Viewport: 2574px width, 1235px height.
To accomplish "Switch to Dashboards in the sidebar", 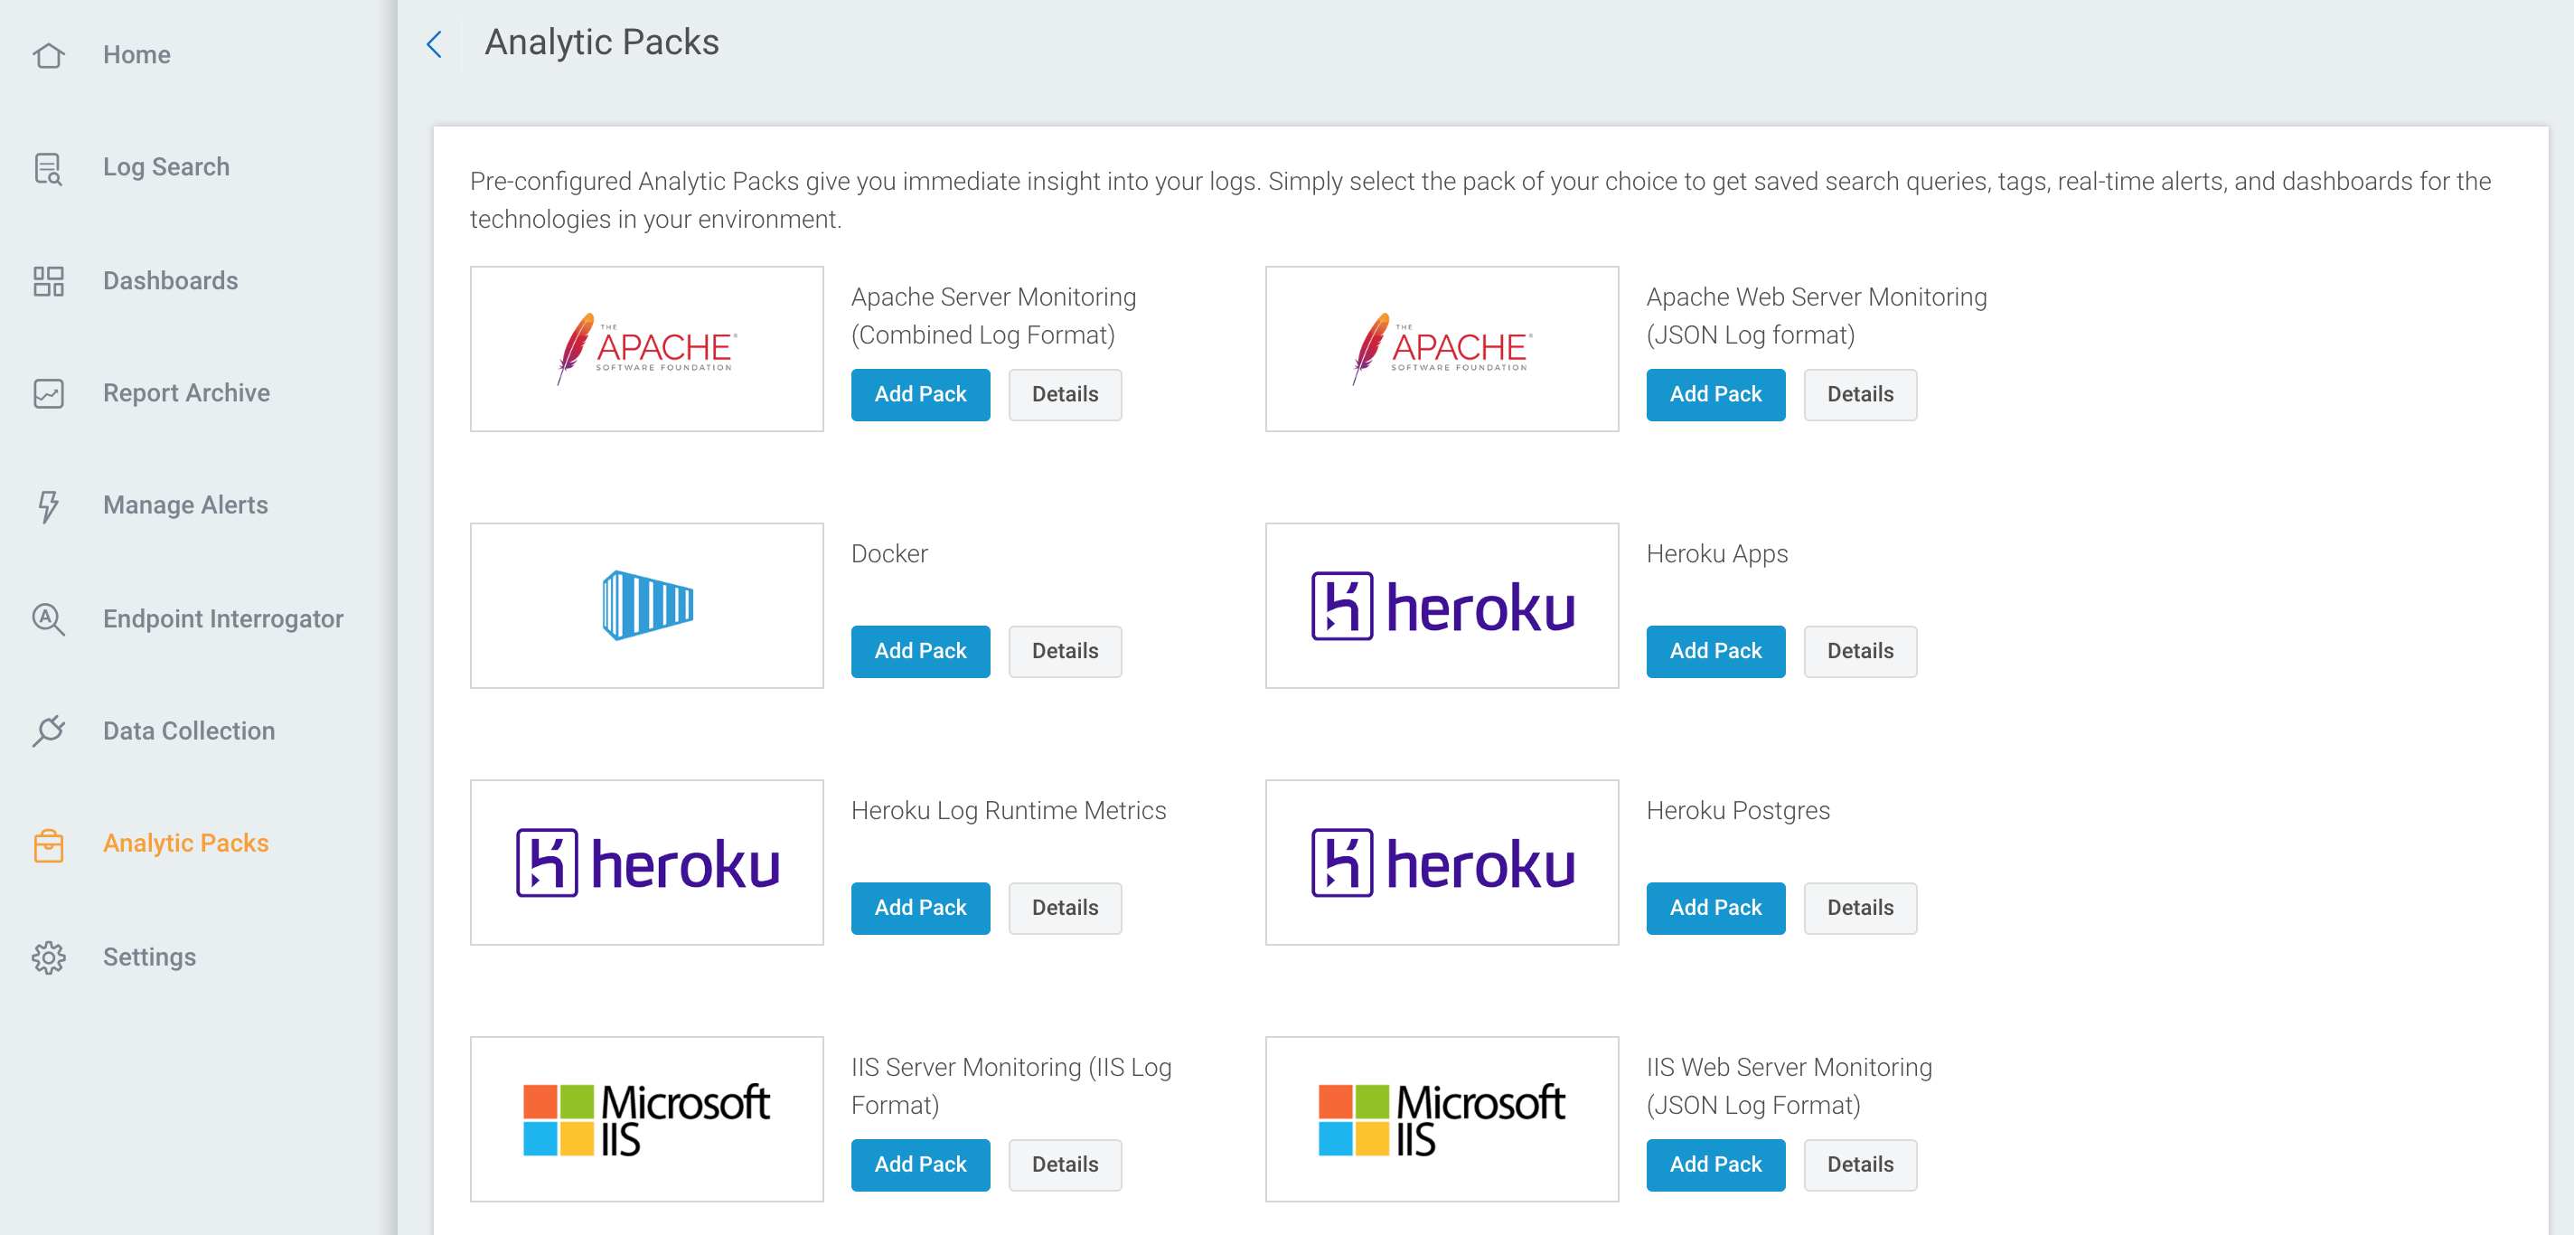I will coord(170,281).
